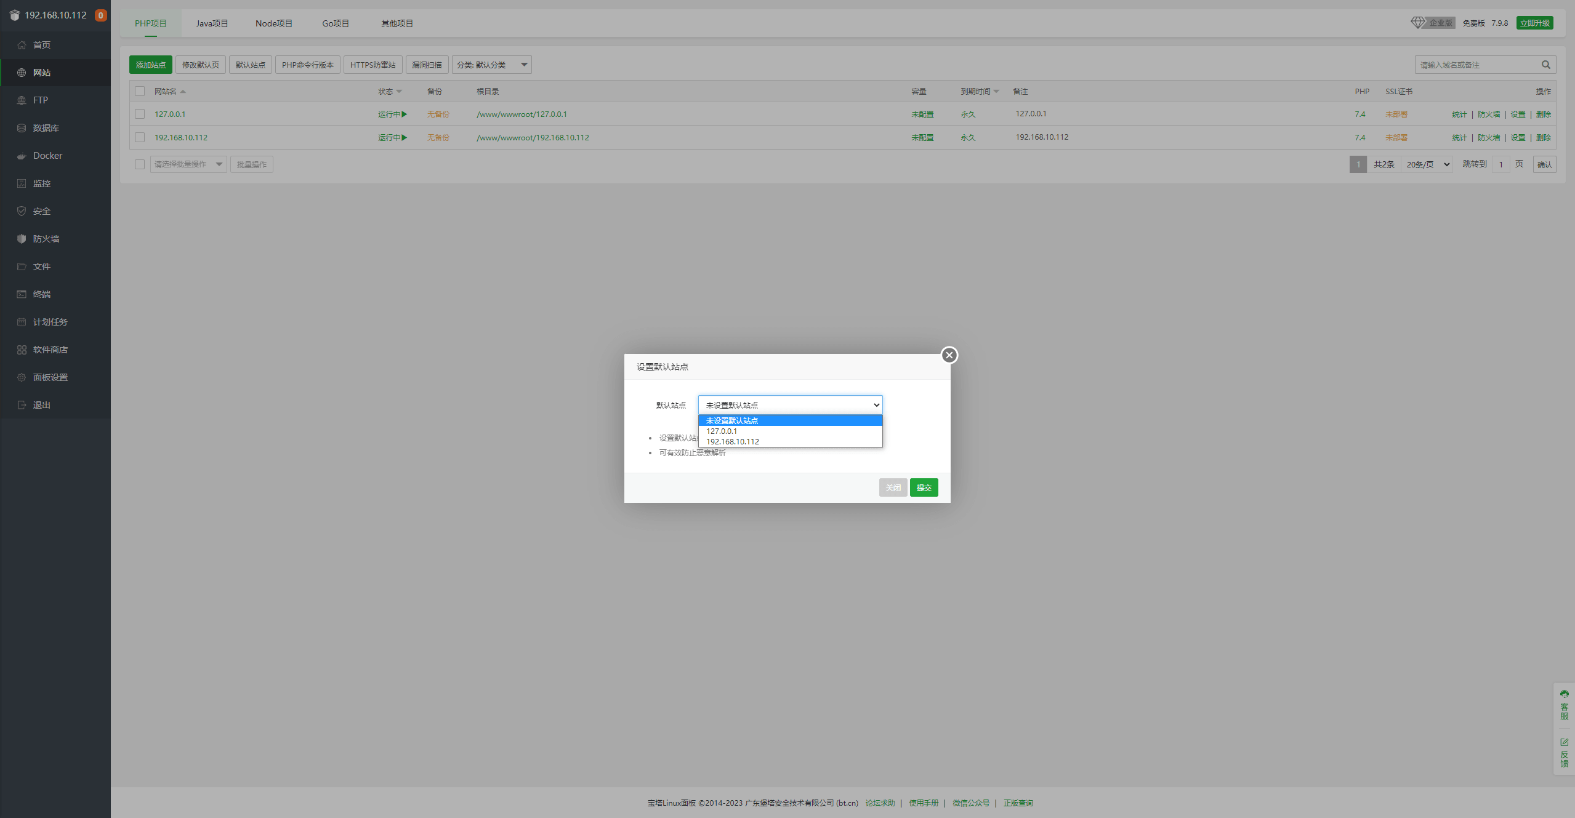Open the 20条/页 page size dropdown

pyautogui.click(x=1427, y=164)
